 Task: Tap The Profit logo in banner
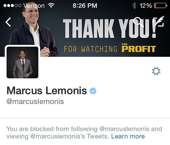click(139, 48)
